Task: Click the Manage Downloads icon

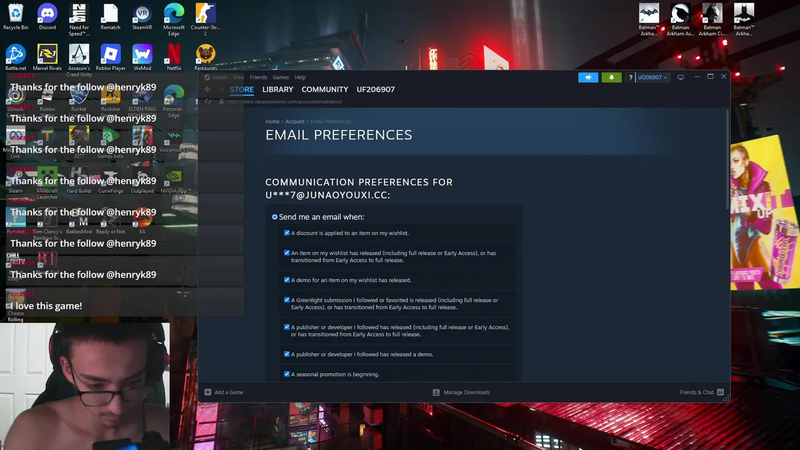Action: point(436,392)
